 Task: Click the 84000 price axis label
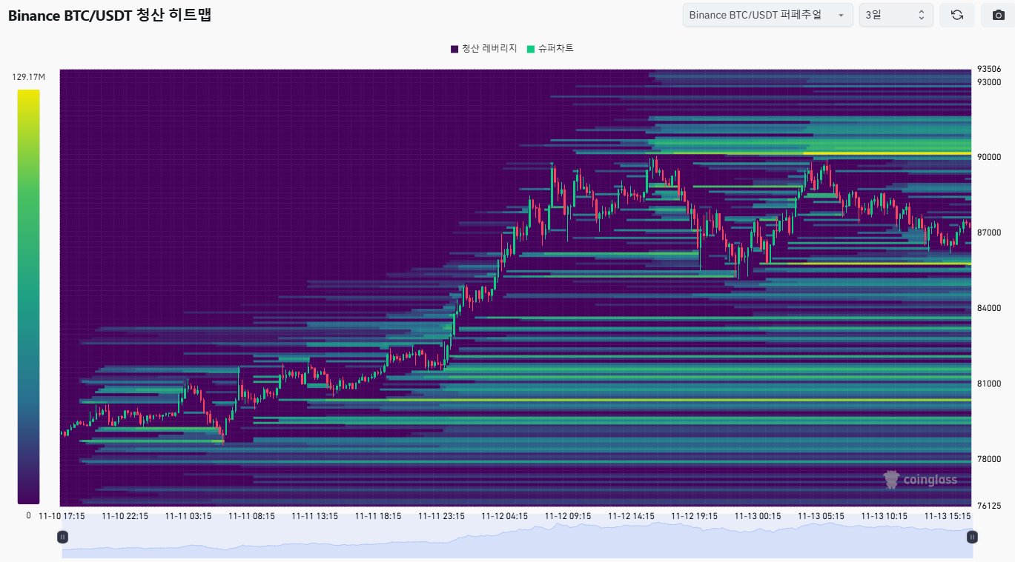tap(989, 308)
